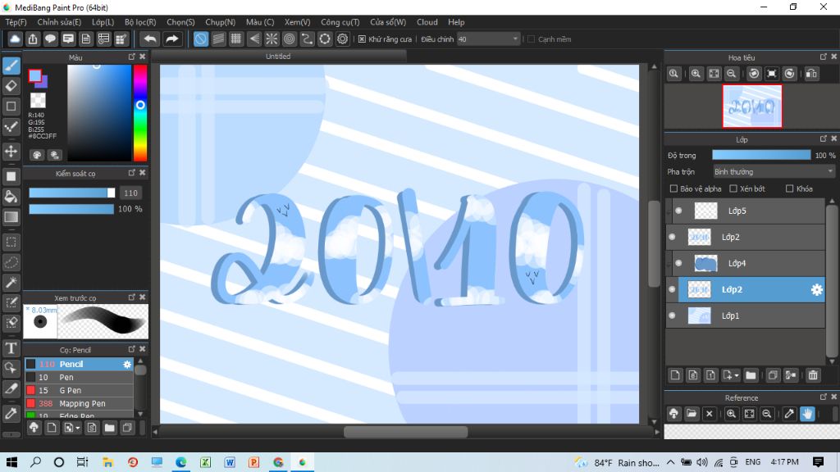Image resolution: width=840 pixels, height=472 pixels.
Task: Open the add brush dropdown in brush panel
Action: click(x=78, y=428)
